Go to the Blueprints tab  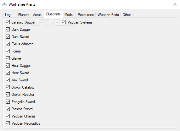53,14
